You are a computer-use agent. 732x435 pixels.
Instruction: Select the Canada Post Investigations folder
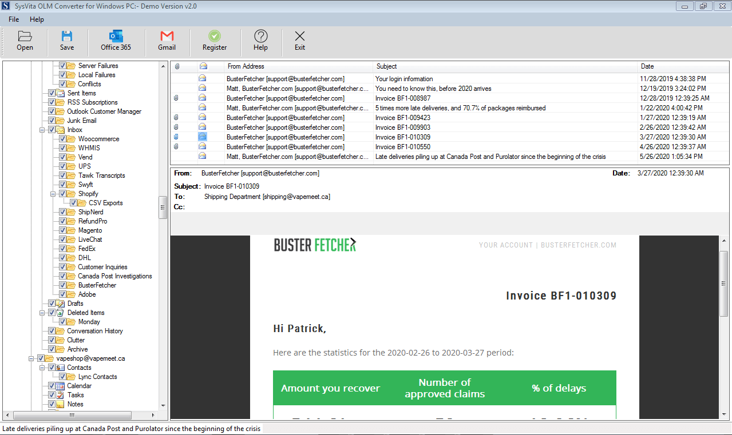tap(115, 276)
